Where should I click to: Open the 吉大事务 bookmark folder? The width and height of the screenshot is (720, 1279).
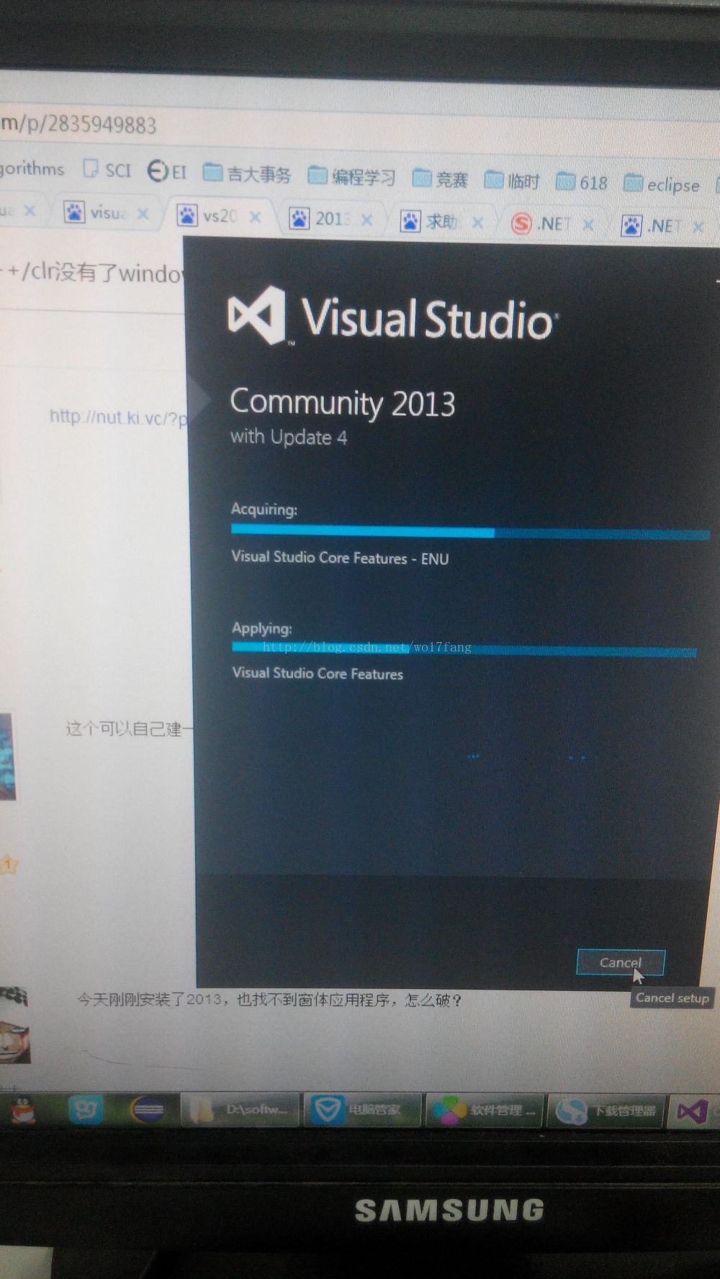(247, 173)
